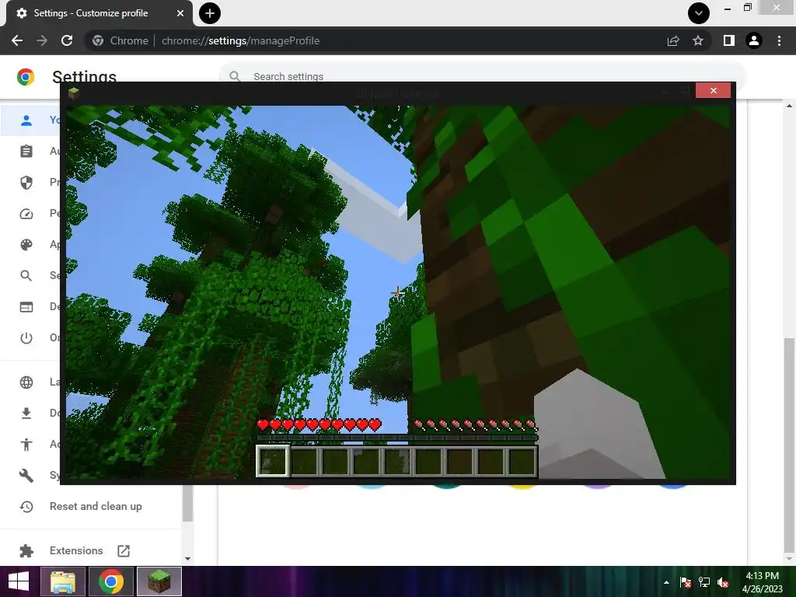This screenshot has width=796, height=597.
Task: Open Downloads via the download icon
Action: 26,414
